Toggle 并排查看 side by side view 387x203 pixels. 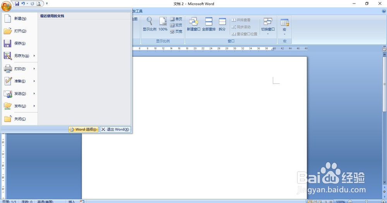(241, 20)
